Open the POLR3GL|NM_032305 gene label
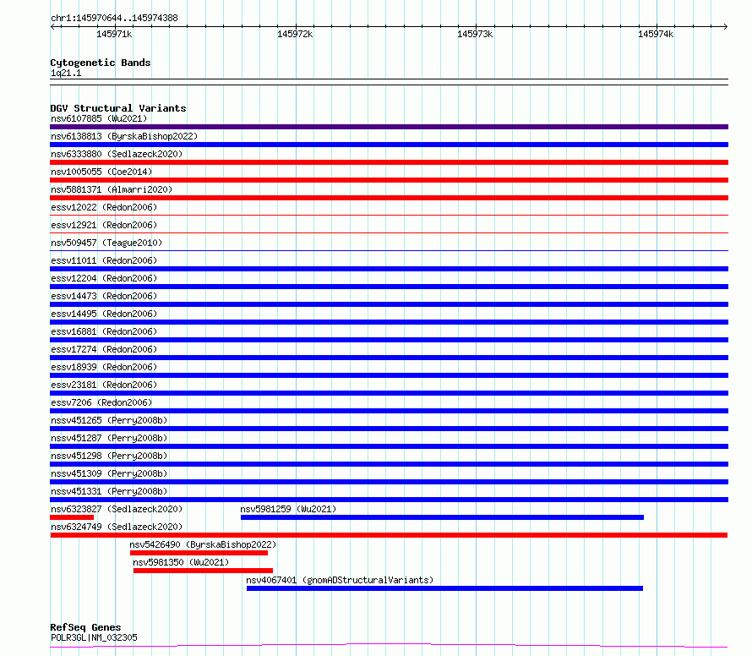This screenshot has height=656, width=752. point(94,637)
